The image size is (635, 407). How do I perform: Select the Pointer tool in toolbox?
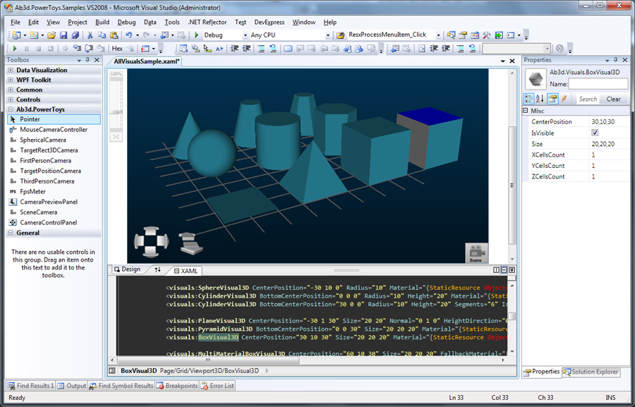[x=54, y=119]
